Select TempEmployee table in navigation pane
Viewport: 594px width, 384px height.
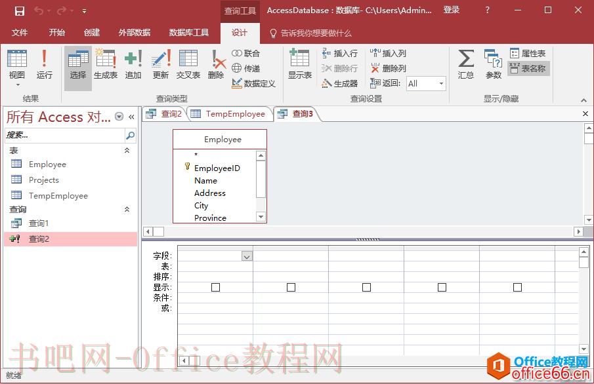71,195
